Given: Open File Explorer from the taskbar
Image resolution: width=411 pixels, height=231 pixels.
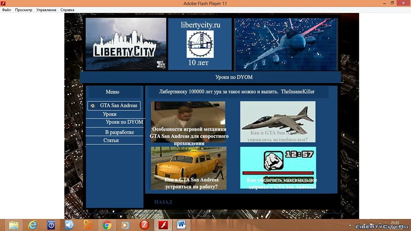Looking at the screenshot, I should [x=14, y=225].
